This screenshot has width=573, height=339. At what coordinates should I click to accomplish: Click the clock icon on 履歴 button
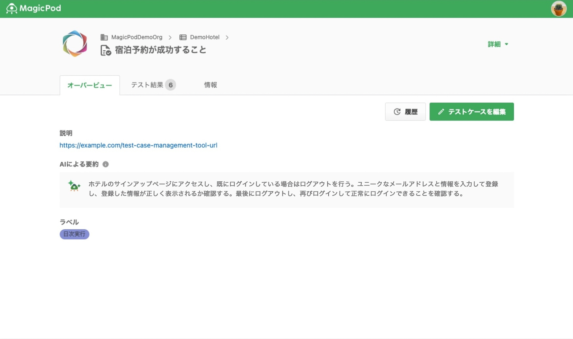pos(397,112)
